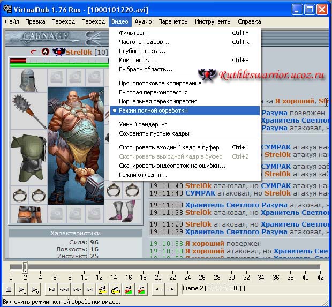Image resolution: width=332 pixels, height=307 pixels.
Task: Jump to the end of video
Action: 90,289
